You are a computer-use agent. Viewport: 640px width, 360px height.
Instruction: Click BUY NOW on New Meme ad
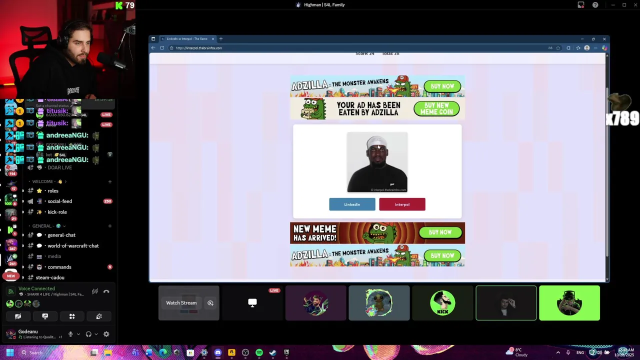pos(440,232)
